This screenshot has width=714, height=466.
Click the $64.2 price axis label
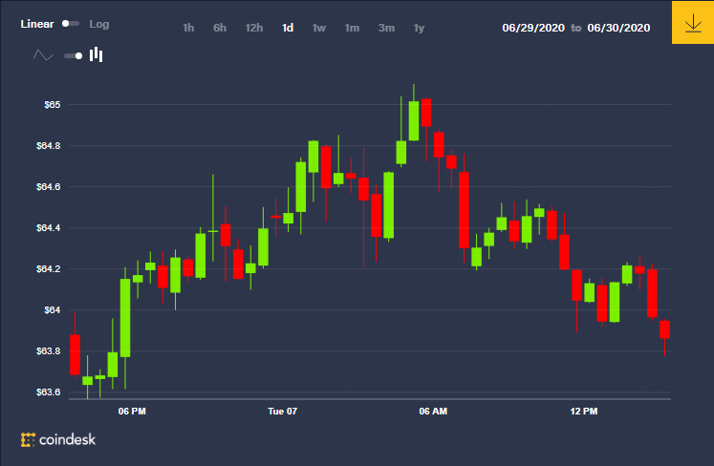coord(48,269)
